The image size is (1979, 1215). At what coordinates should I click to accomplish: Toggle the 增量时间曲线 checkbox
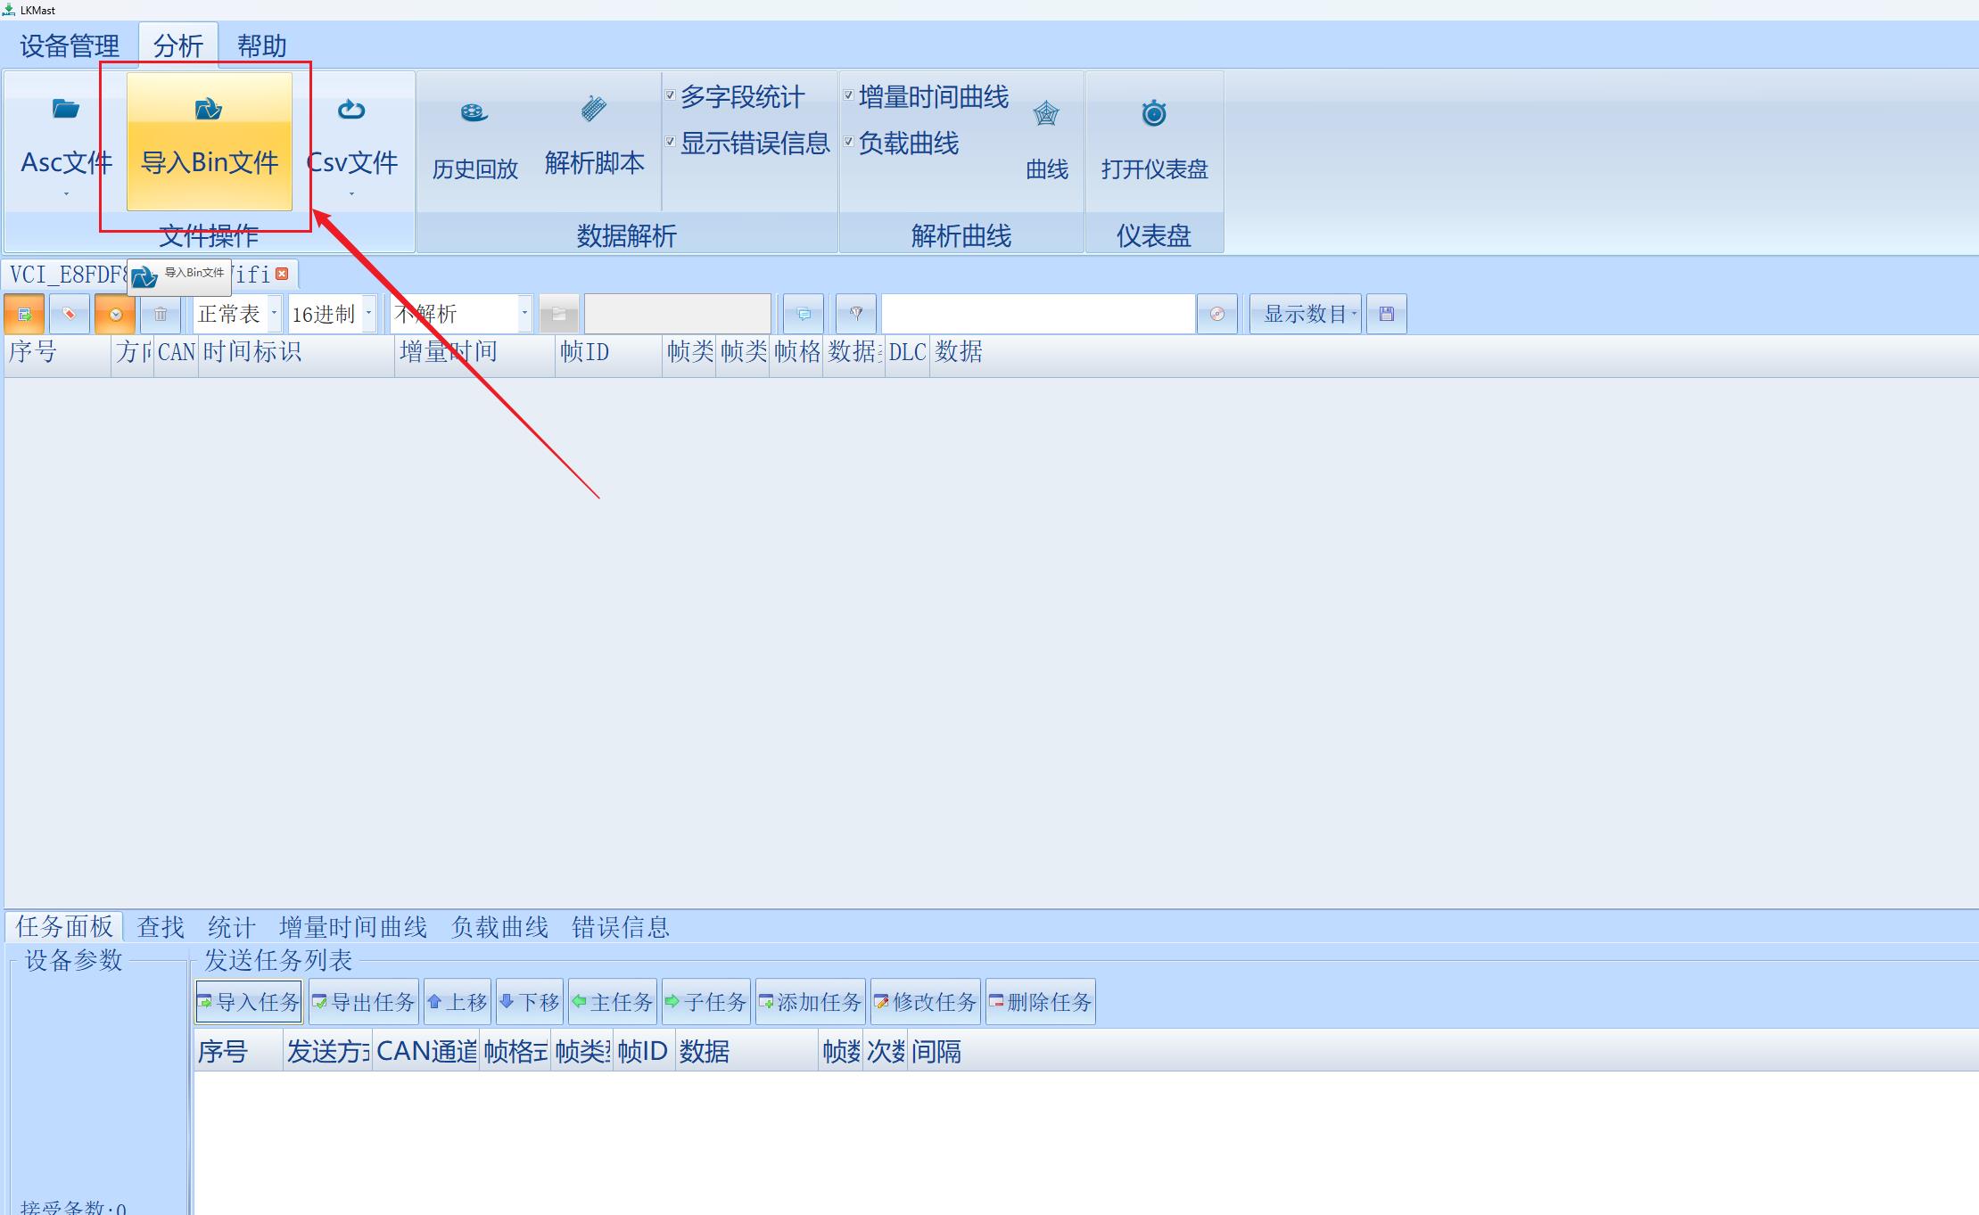(848, 95)
